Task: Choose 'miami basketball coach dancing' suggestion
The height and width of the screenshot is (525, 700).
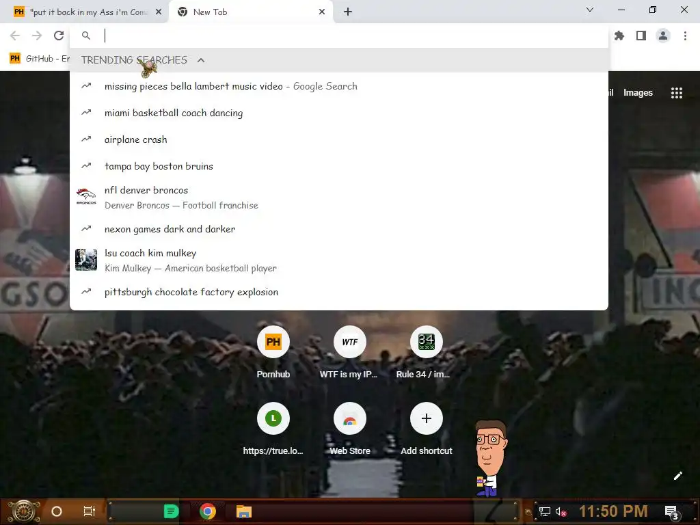Action: point(339,113)
